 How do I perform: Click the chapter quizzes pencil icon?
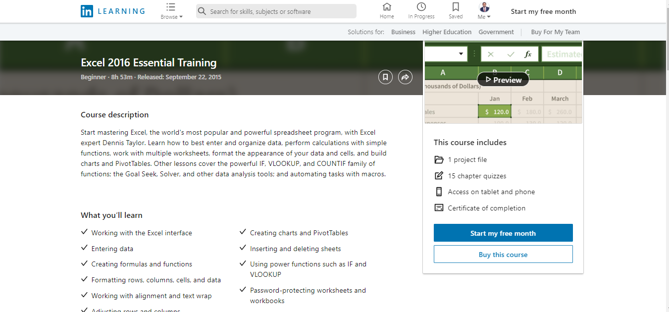(439, 176)
